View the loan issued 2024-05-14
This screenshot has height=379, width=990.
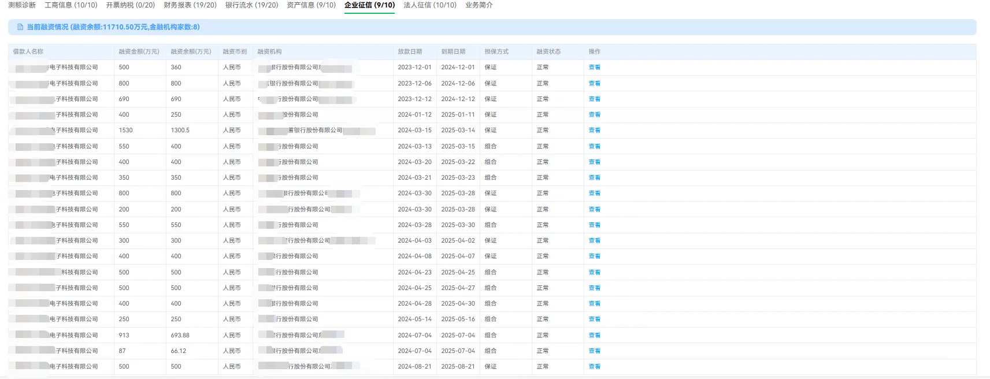(x=595, y=319)
